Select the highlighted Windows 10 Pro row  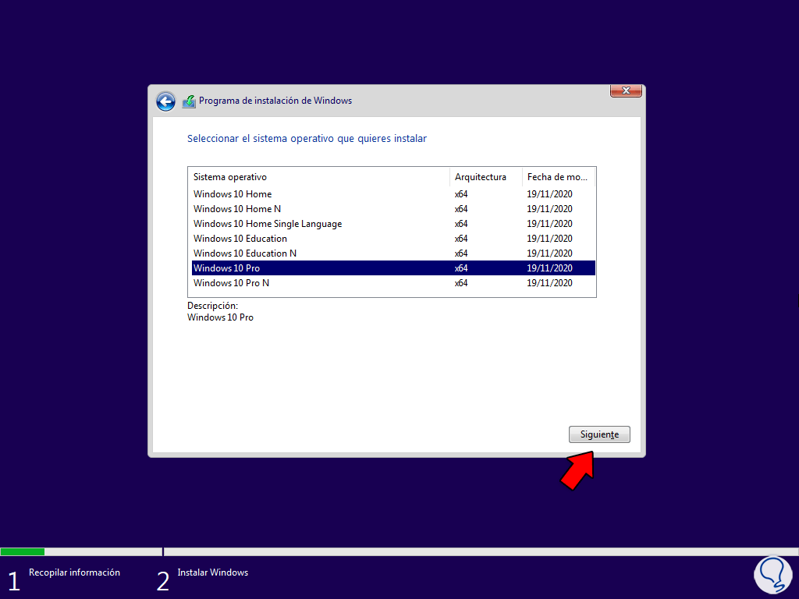pyautogui.click(x=393, y=268)
